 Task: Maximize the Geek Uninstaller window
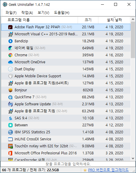(x=116, y=4)
